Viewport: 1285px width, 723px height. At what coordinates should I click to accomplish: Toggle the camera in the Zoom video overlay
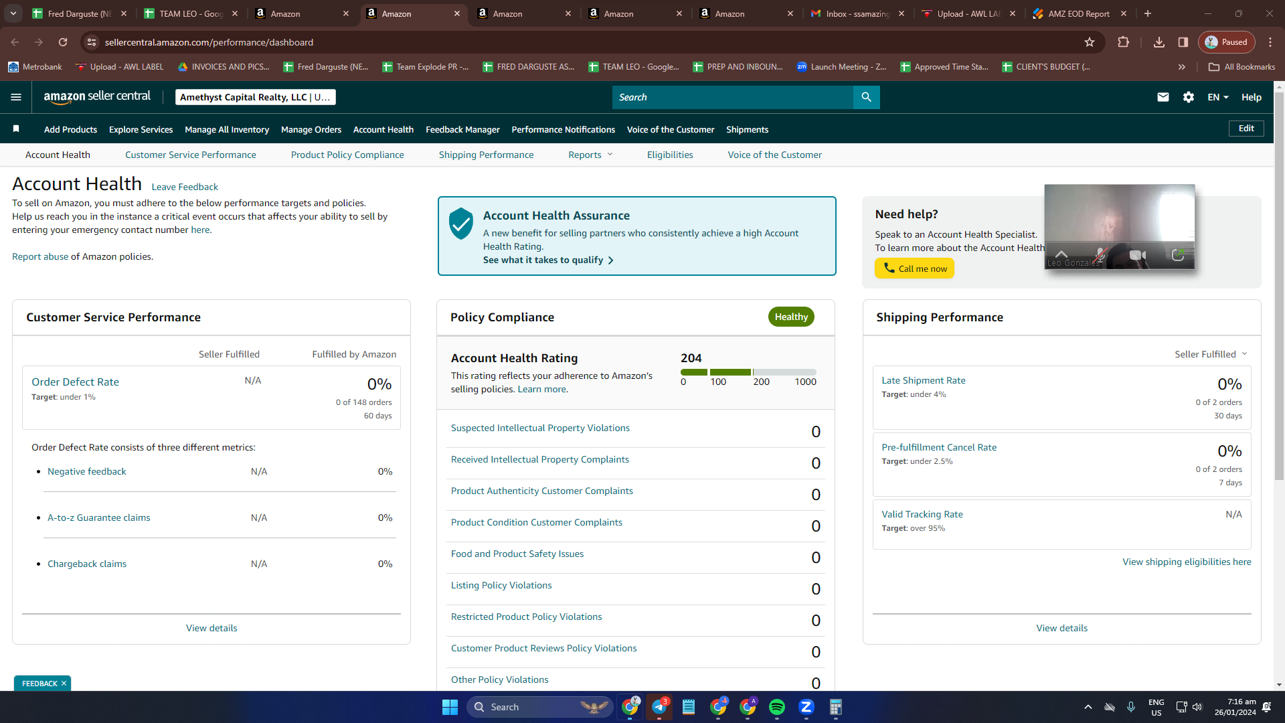(x=1138, y=255)
